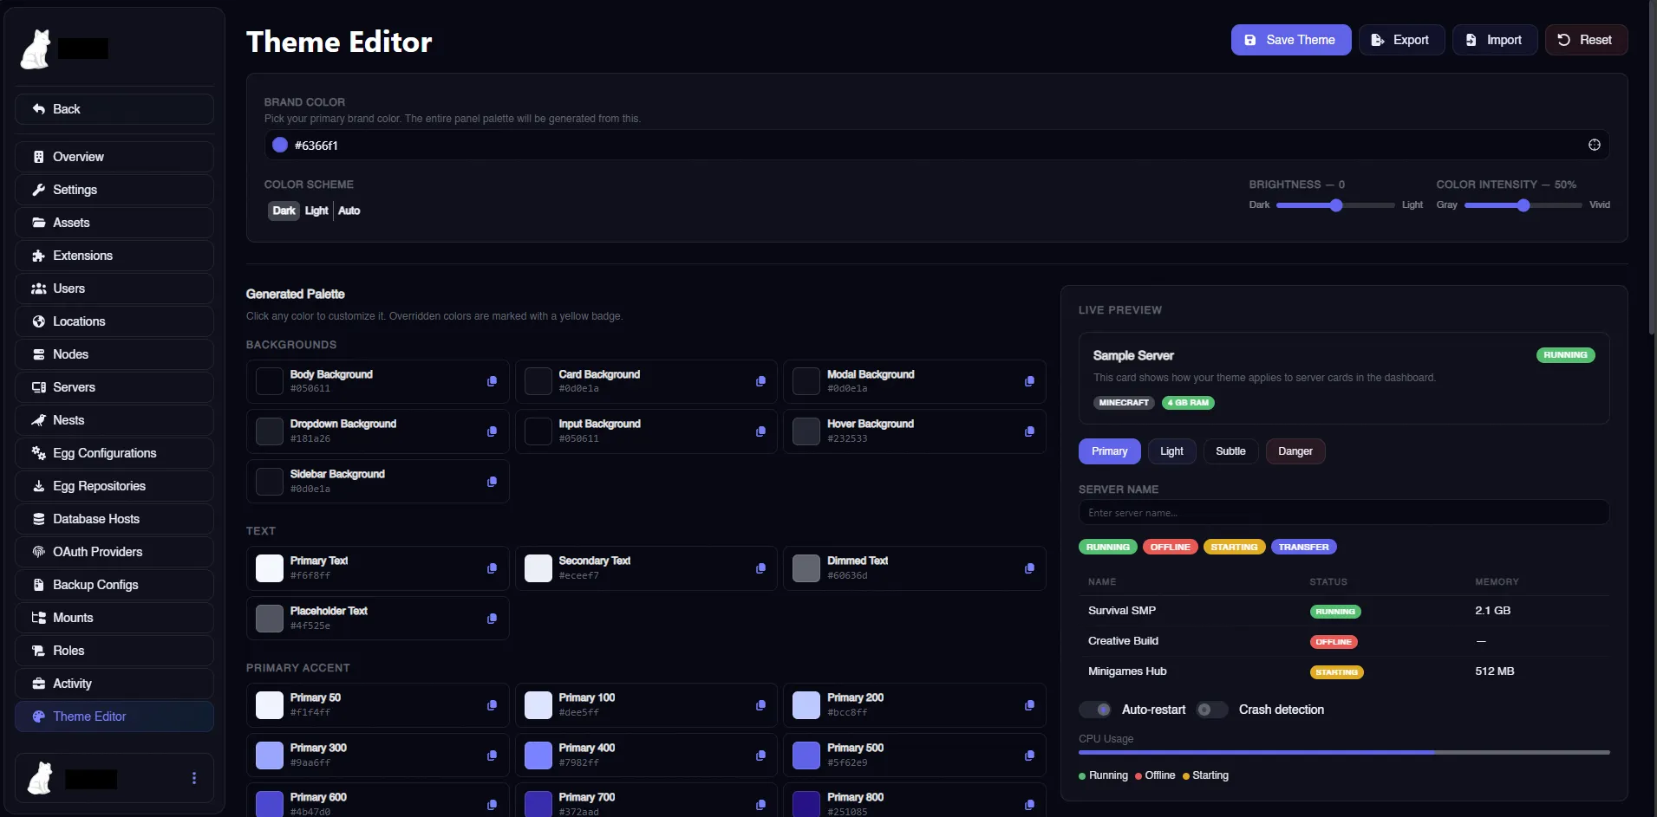Switch color scheme to Light
The image size is (1657, 817).
click(x=316, y=211)
